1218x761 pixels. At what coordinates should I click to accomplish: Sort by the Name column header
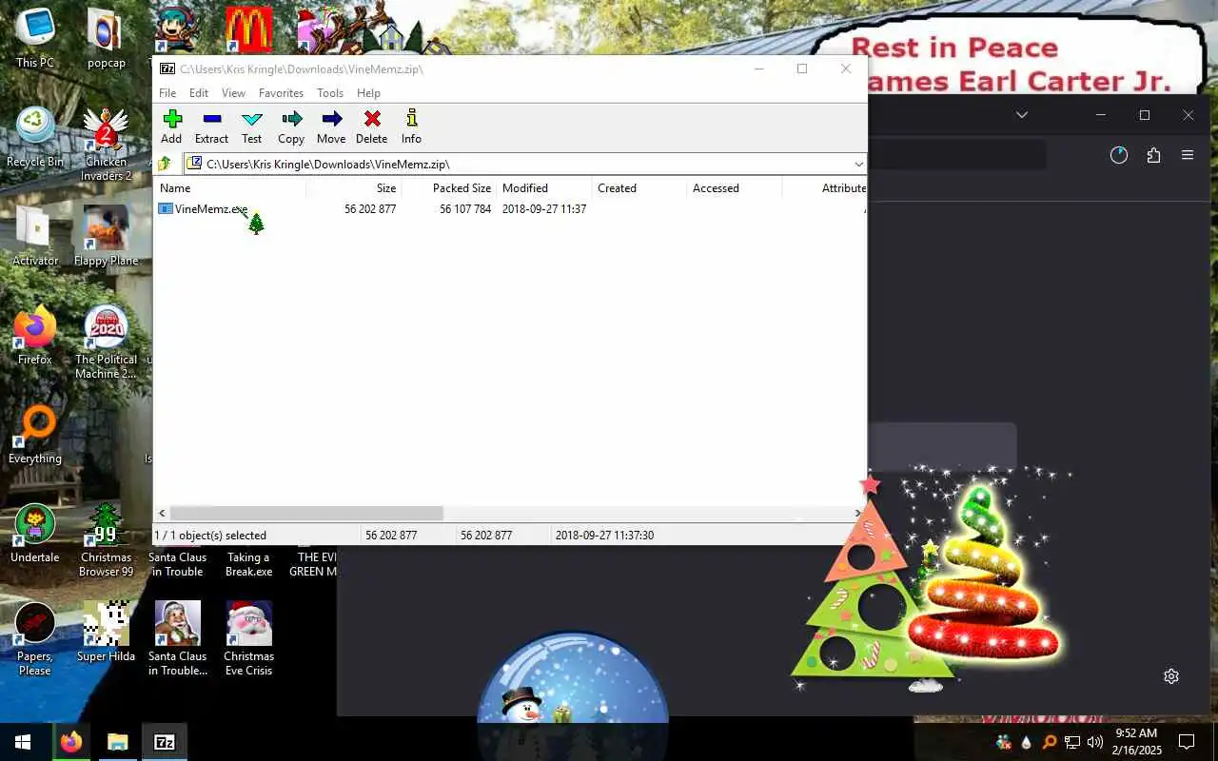click(x=230, y=188)
